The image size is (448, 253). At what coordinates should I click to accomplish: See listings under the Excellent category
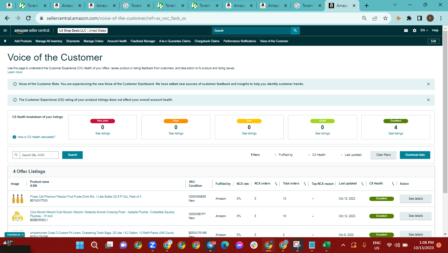coord(396,133)
